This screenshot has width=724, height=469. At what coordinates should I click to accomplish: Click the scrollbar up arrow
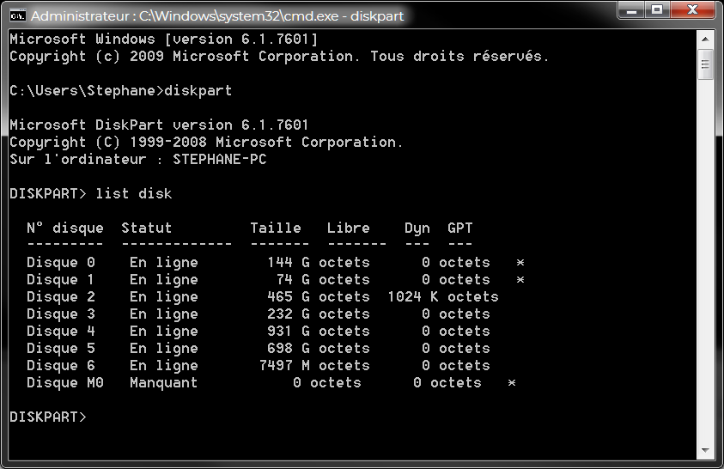click(705, 40)
